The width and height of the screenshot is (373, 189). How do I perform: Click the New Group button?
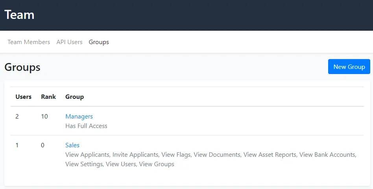coord(349,67)
